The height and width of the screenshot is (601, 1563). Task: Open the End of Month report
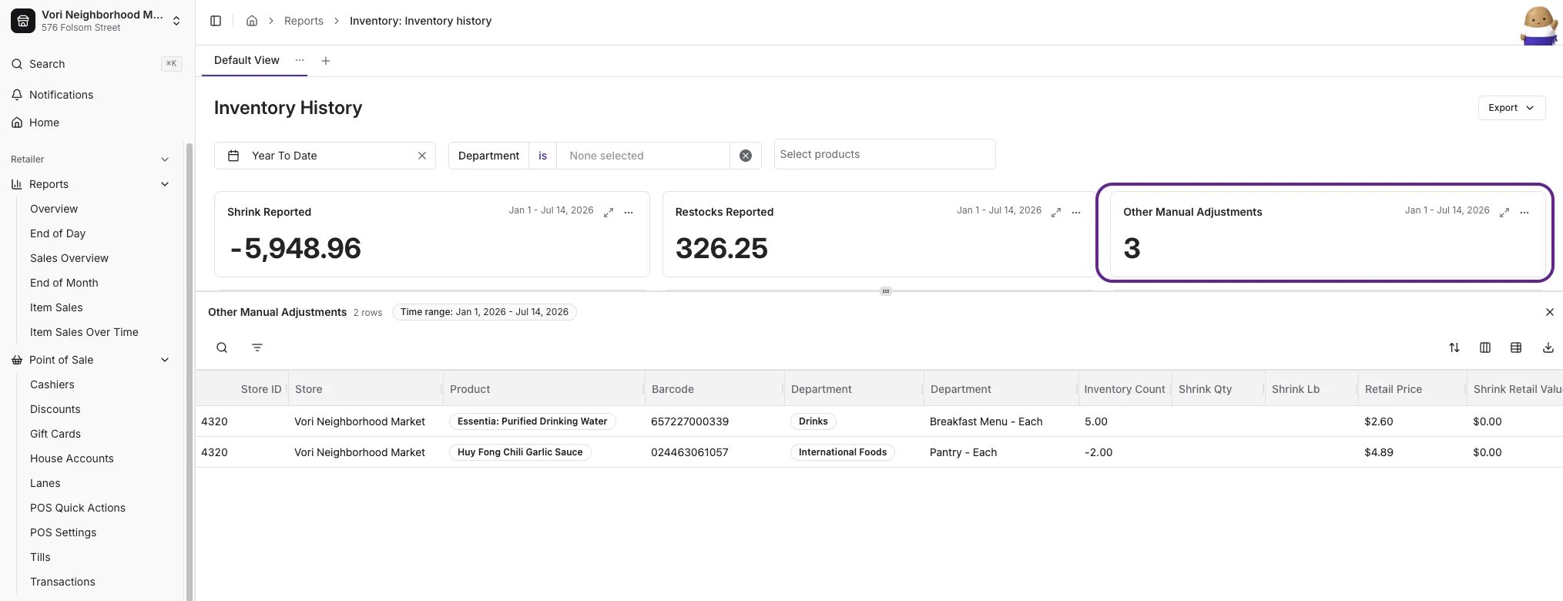pos(64,283)
